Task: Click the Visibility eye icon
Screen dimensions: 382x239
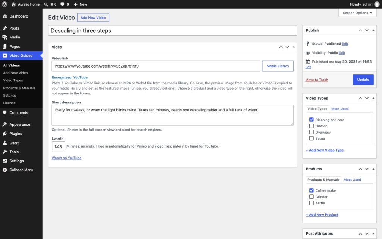Action: pos(308,53)
